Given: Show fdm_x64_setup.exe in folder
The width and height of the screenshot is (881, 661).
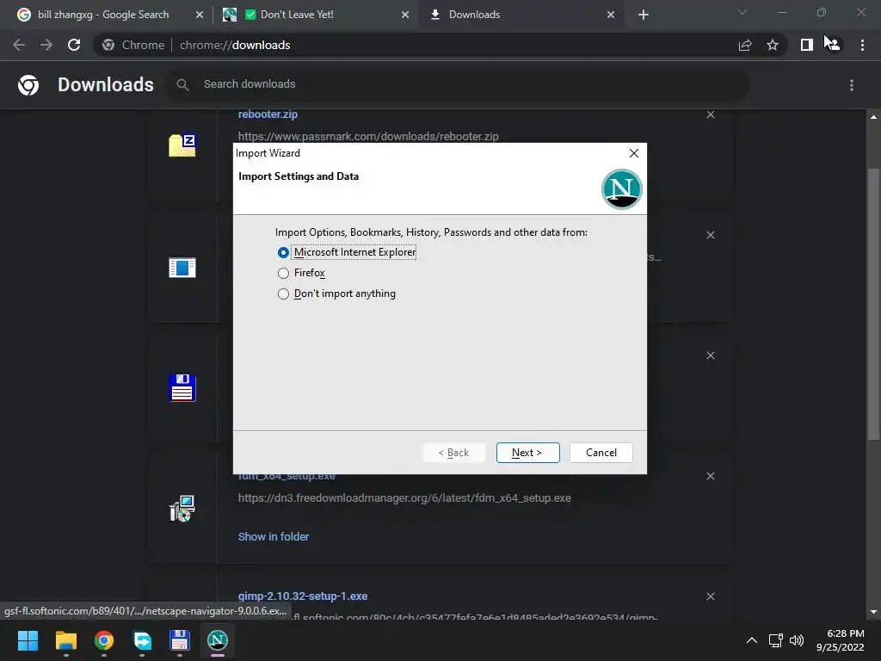Looking at the screenshot, I should point(273,537).
